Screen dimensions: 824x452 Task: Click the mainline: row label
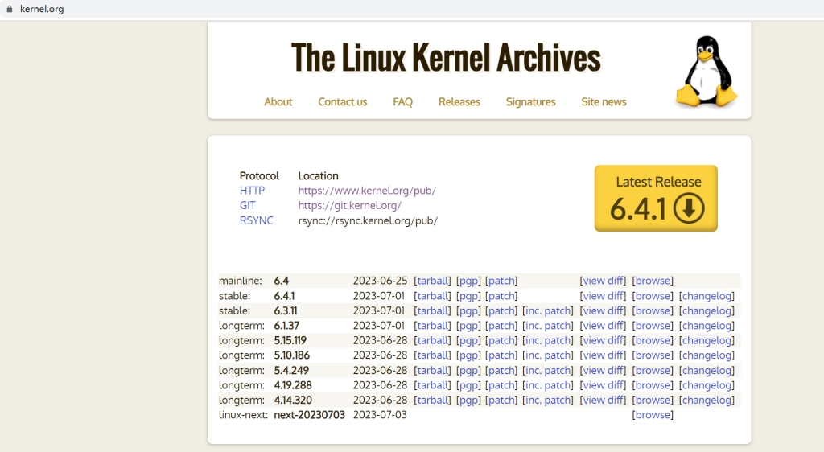pyautogui.click(x=240, y=281)
